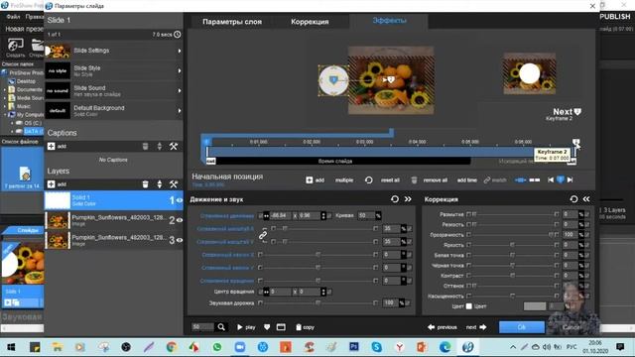Expand Slide Settings with its arrow
This screenshot has height=357, width=635.
click(179, 51)
